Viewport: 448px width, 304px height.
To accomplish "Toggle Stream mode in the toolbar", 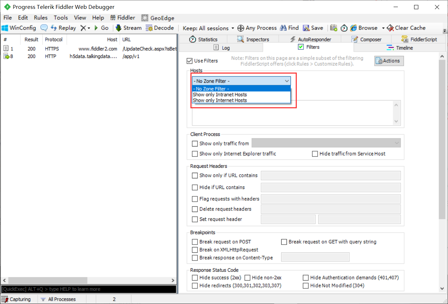I will 128,28.
